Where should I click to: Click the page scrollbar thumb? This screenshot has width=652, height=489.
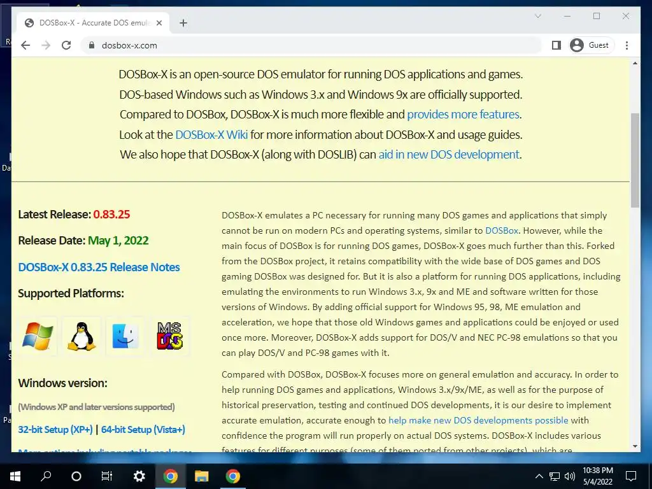pos(635,160)
